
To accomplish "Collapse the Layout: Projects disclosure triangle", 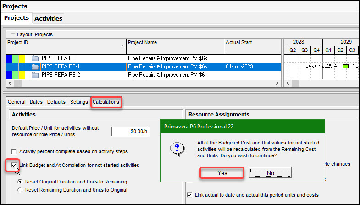I will pos(13,34).
